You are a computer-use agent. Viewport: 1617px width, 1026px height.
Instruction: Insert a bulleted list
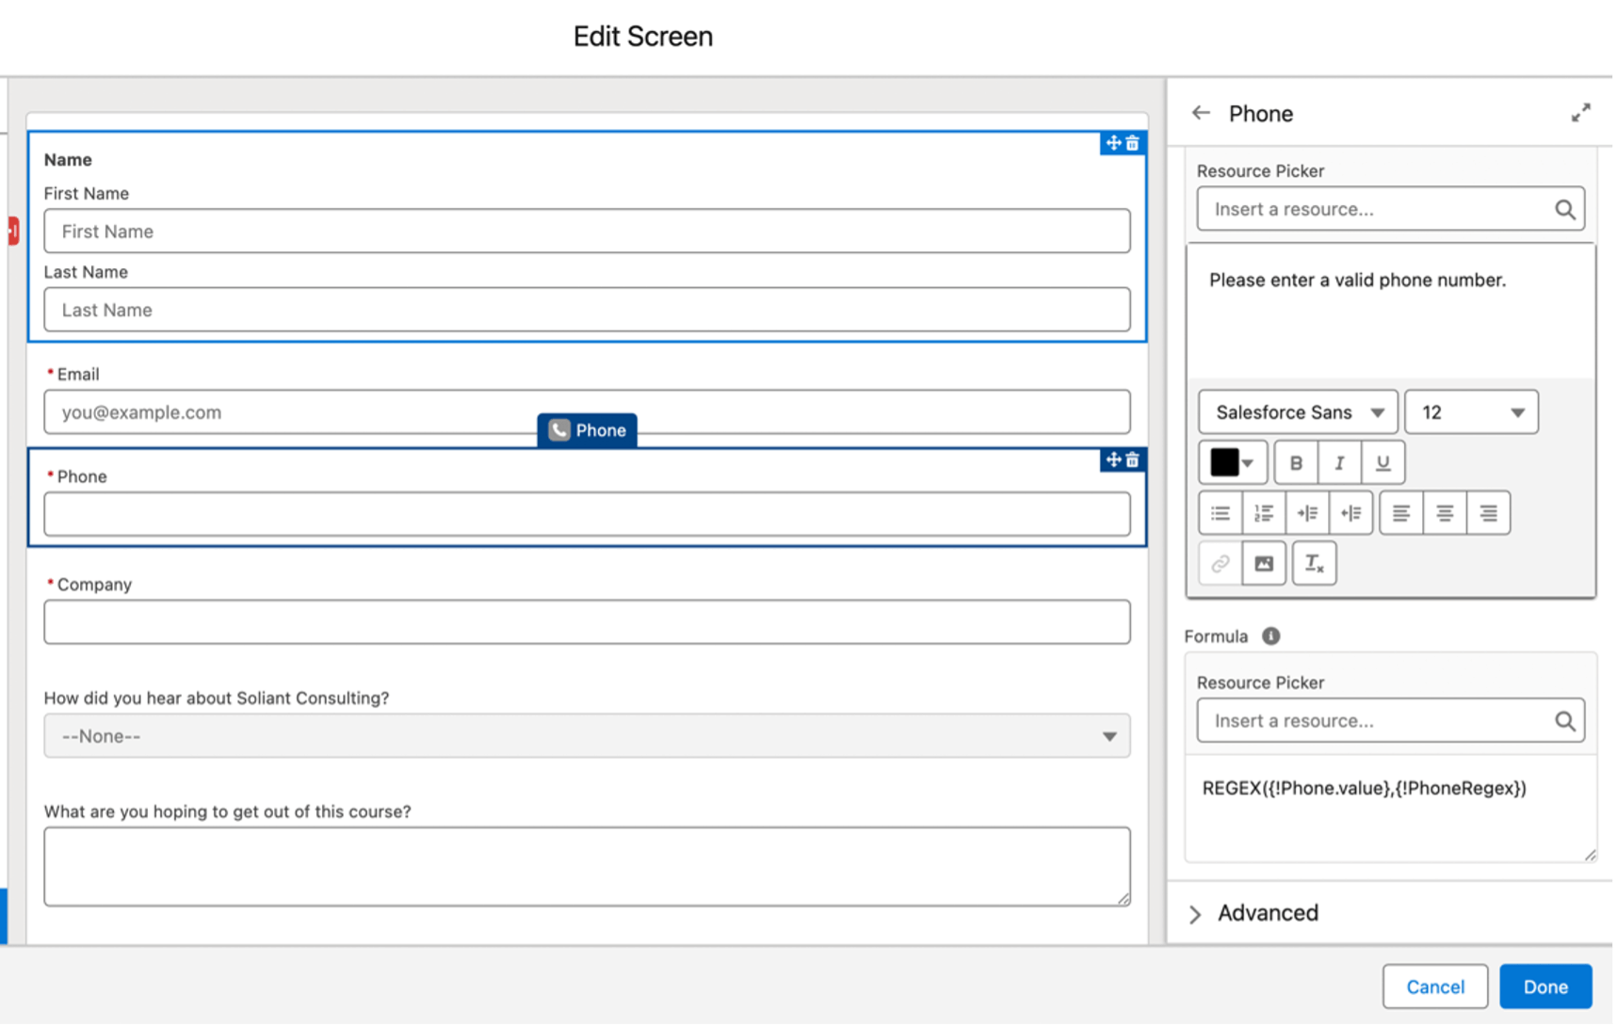point(1222,513)
